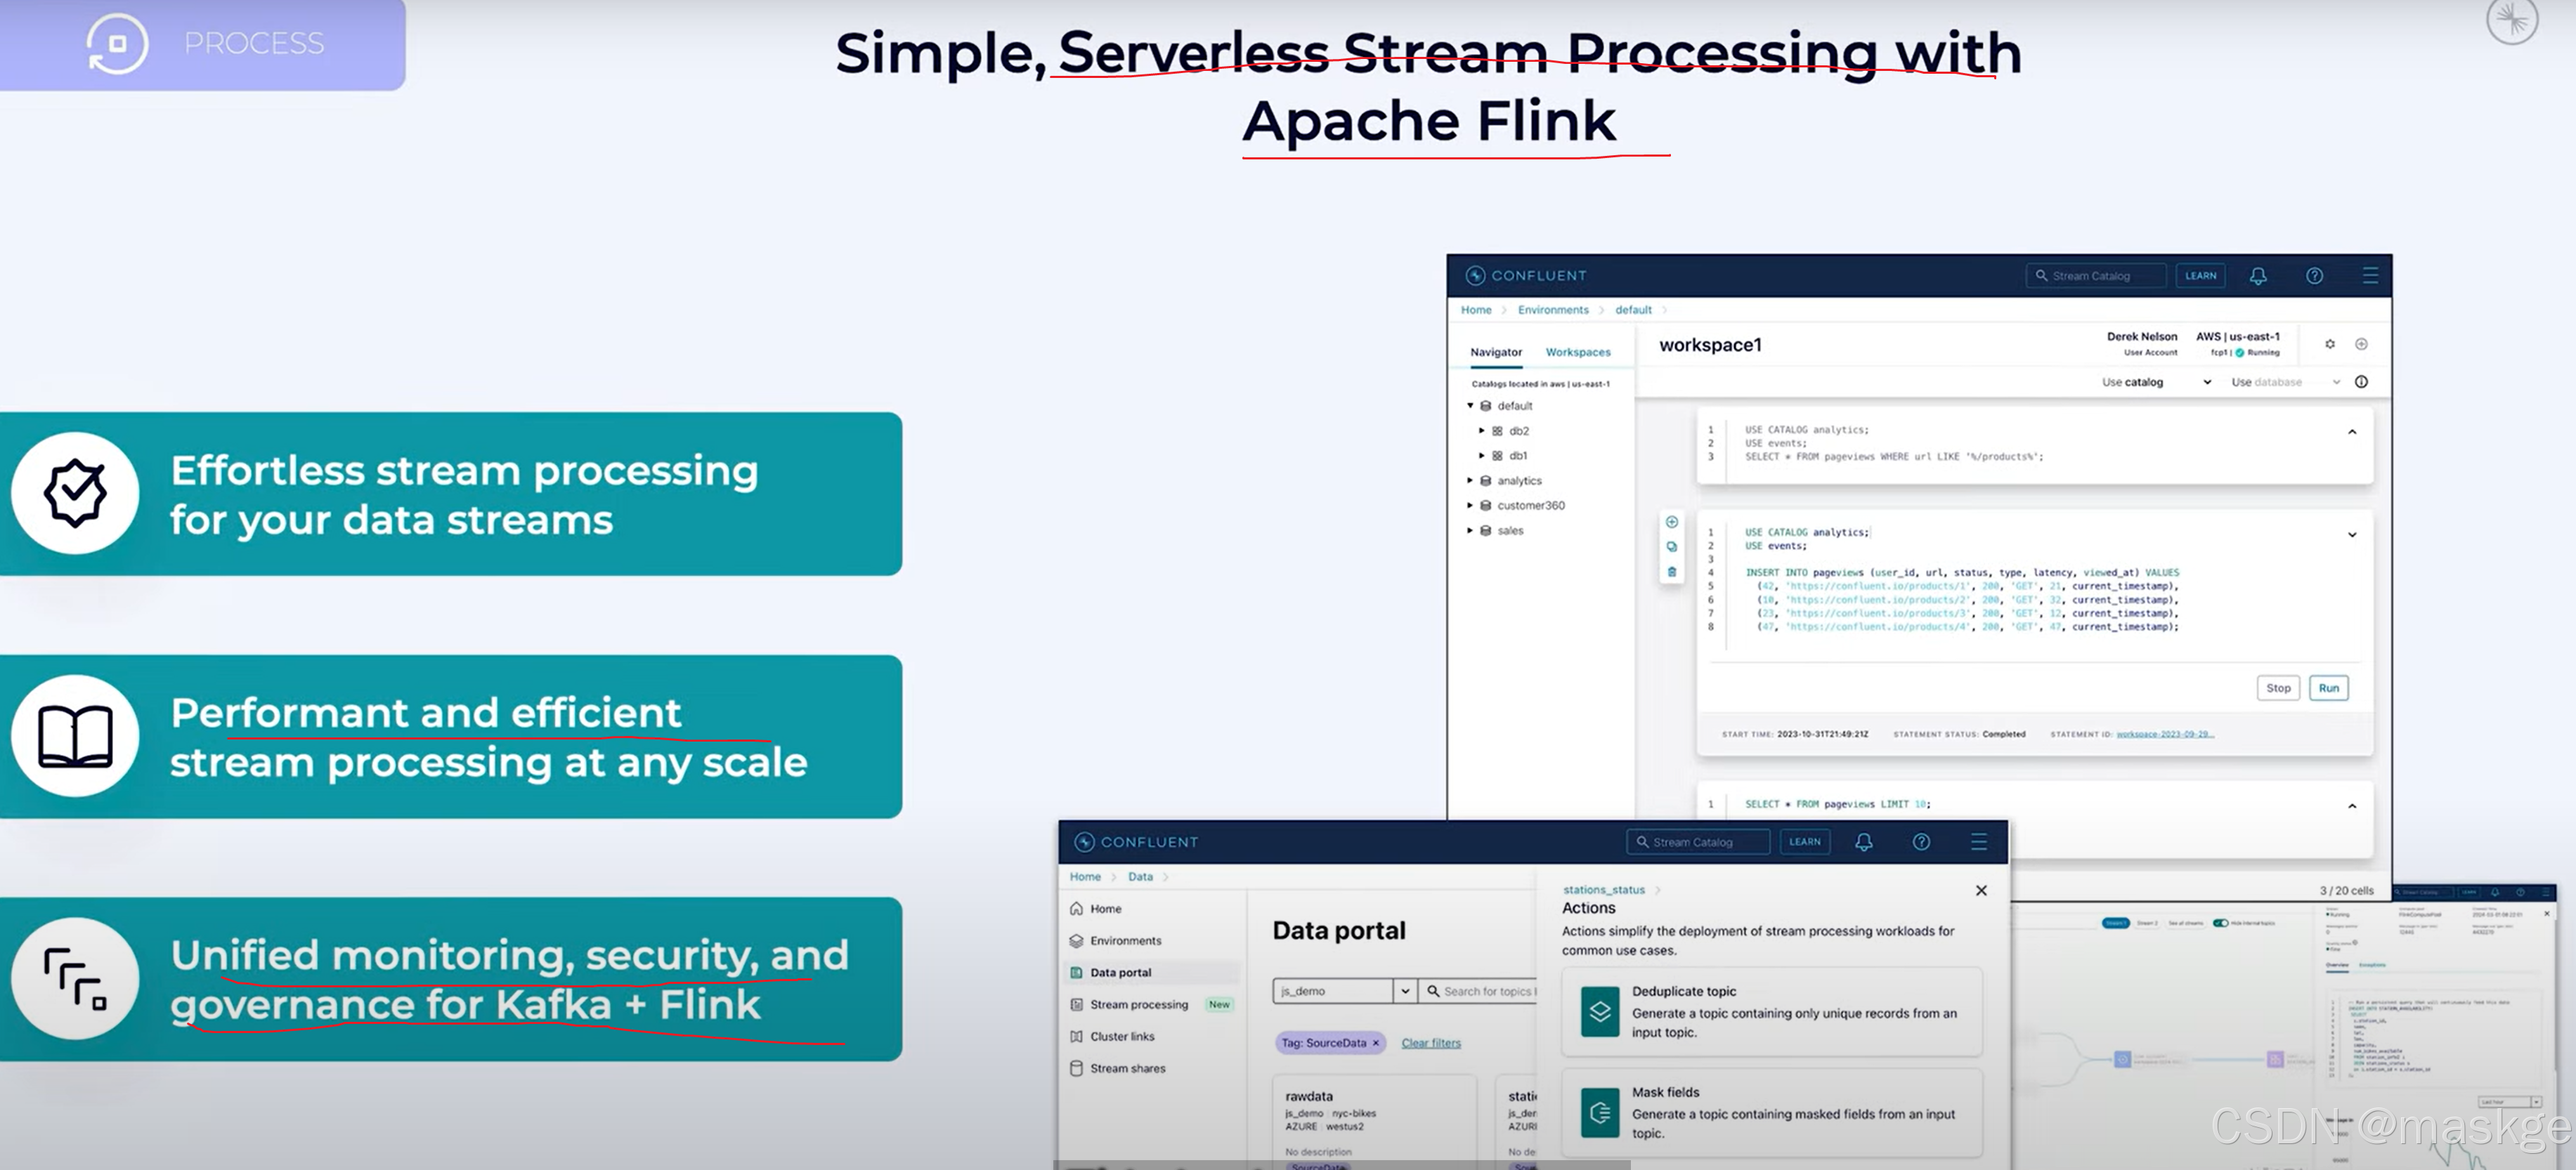Click the Run button
Screen dimensions: 2576x1170
click(2329, 688)
